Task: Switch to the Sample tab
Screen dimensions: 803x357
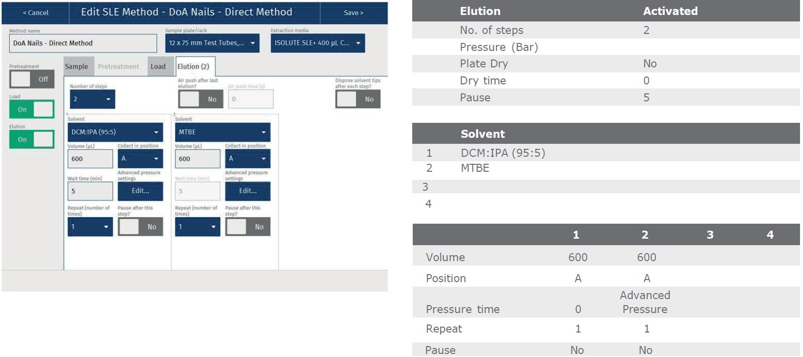Action: point(76,66)
